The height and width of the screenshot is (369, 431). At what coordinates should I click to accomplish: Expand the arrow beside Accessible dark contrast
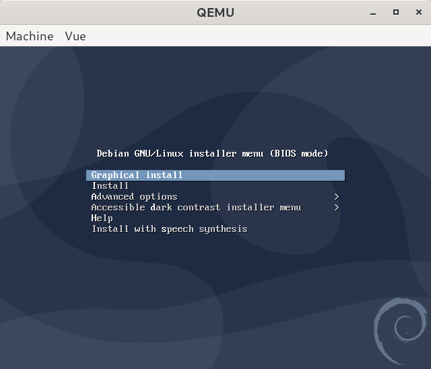click(x=336, y=208)
